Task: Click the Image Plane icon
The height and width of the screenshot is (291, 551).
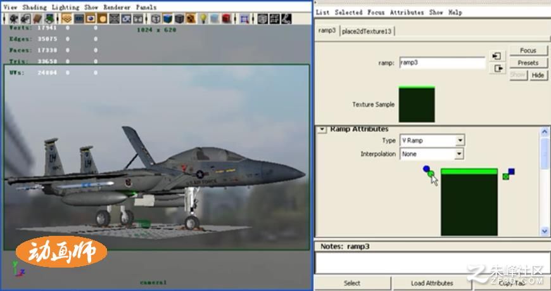Action: click(x=49, y=19)
